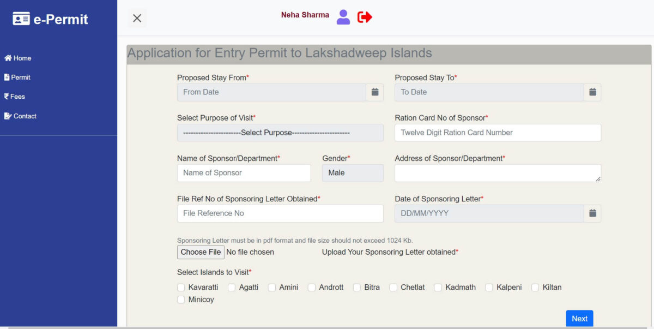Open the Date of Sponsoring Letter calendar picker
654x329 pixels.
tap(592, 213)
